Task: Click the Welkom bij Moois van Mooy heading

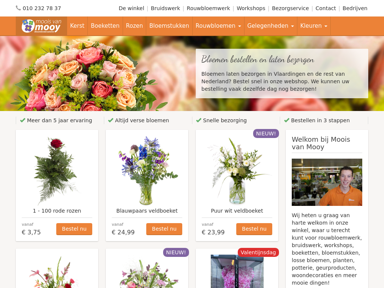Action: 321,143
